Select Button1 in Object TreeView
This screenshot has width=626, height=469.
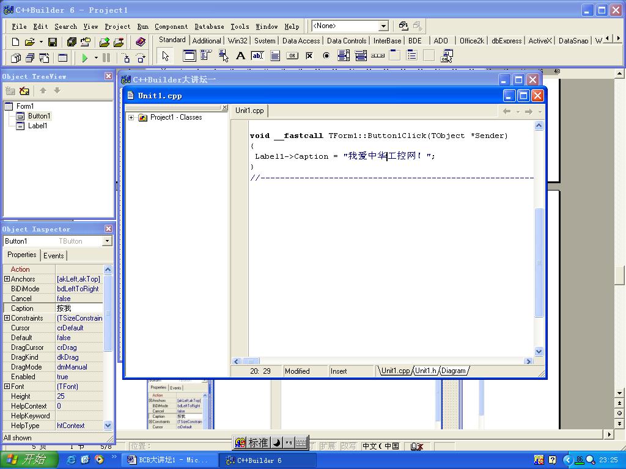tap(39, 116)
